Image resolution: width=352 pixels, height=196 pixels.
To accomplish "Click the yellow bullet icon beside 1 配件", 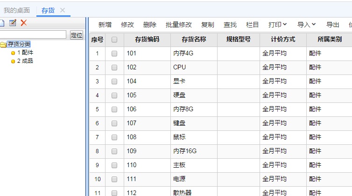I will pos(13,53).
